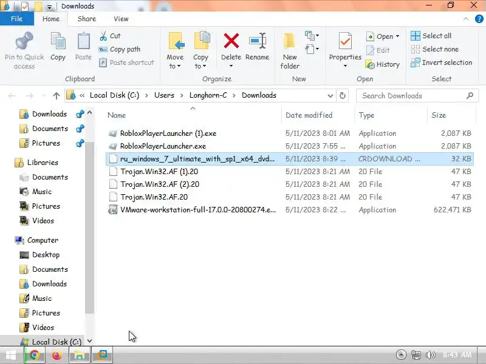Screen dimensions: 486x364
Task: Expand the address bar history dropdown
Action: coord(330,96)
